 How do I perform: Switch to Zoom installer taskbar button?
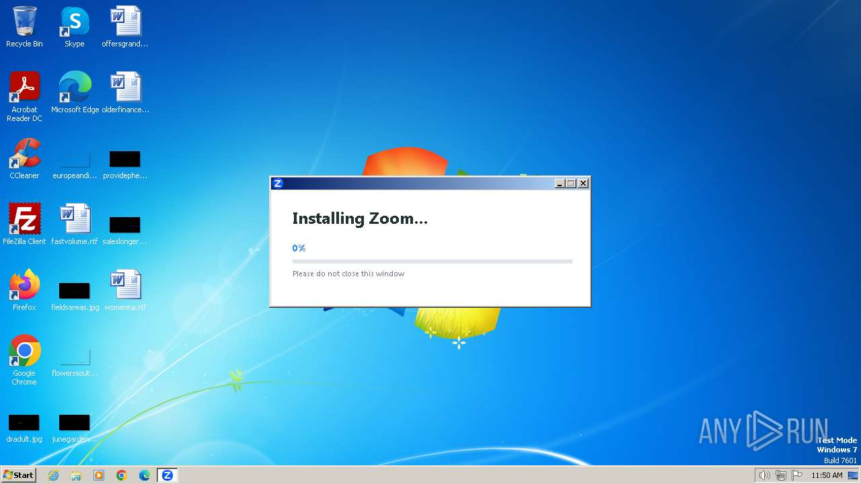tap(167, 475)
